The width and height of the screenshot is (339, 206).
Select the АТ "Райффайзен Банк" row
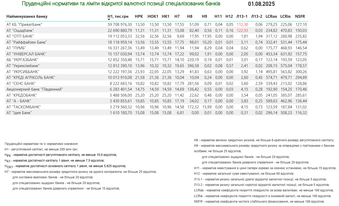pyautogui.click(x=26, y=42)
